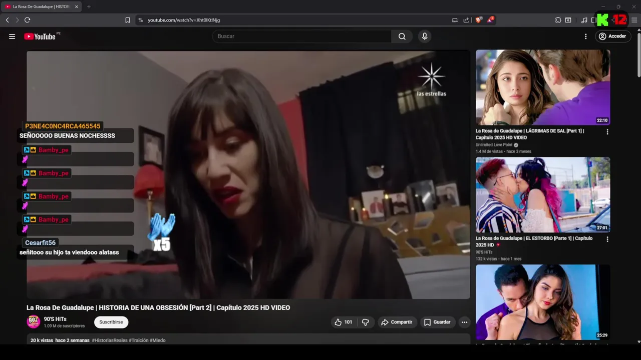Open LÁGRIMAS DE SAL [Part 1] title link

tap(530, 134)
